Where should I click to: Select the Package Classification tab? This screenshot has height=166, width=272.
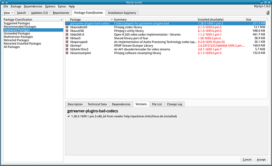pyautogui.click(x=88, y=13)
